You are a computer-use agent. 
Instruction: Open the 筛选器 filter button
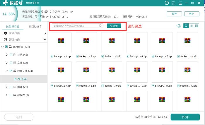point(114,26)
